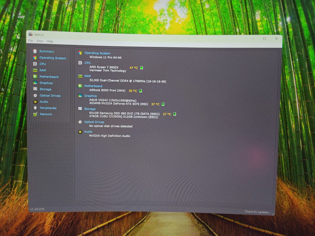Click the CPU chip icon in sidebar
The height and width of the screenshot is (236, 315).
tap(35, 64)
